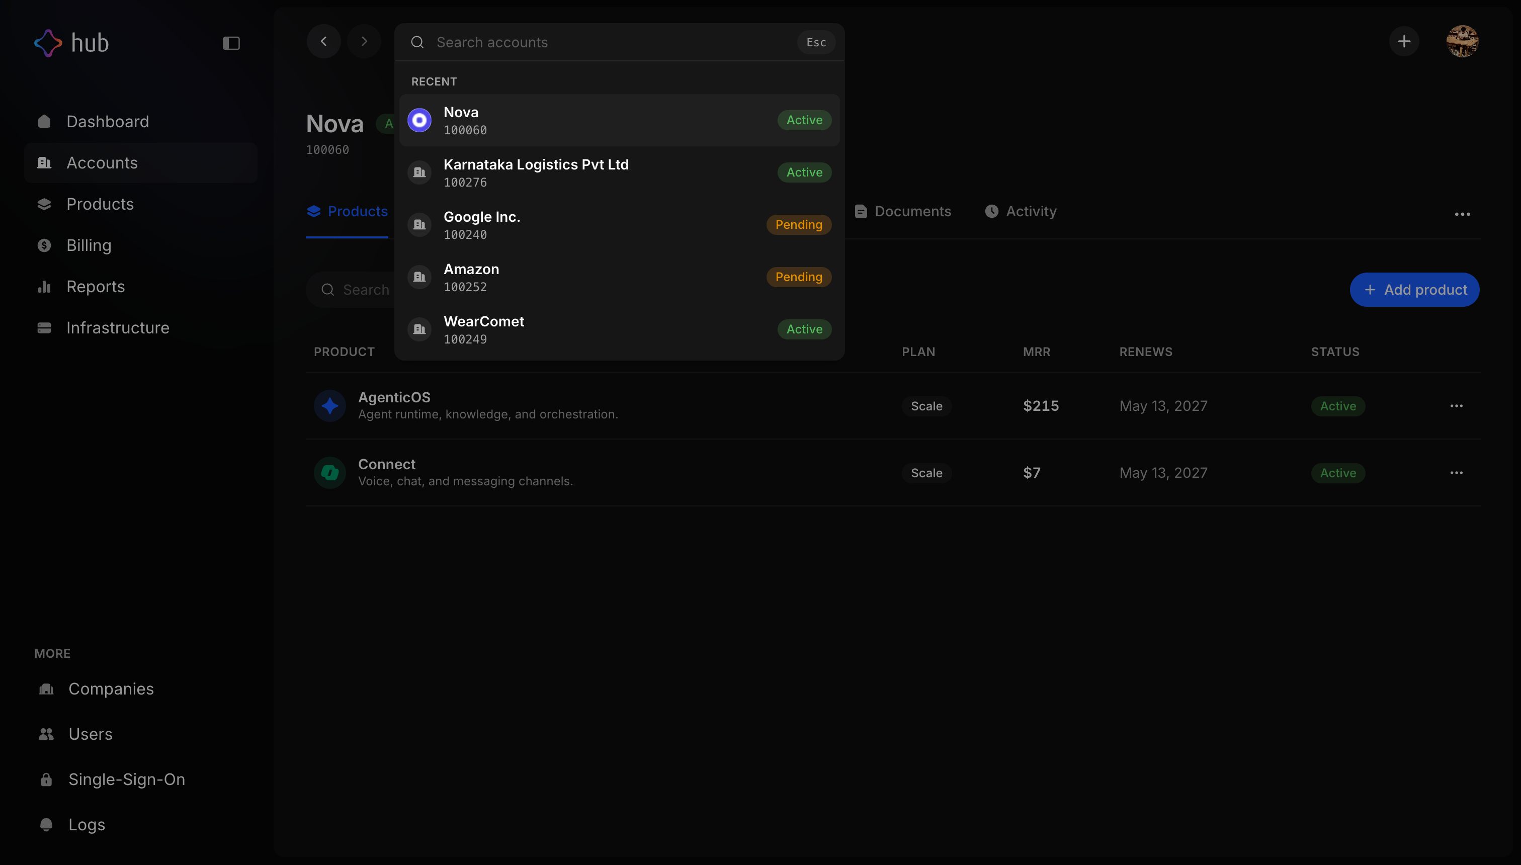Click the Nova account avatar icon
The height and width of the screenshot is (865, 1521).
click(419, 121)
